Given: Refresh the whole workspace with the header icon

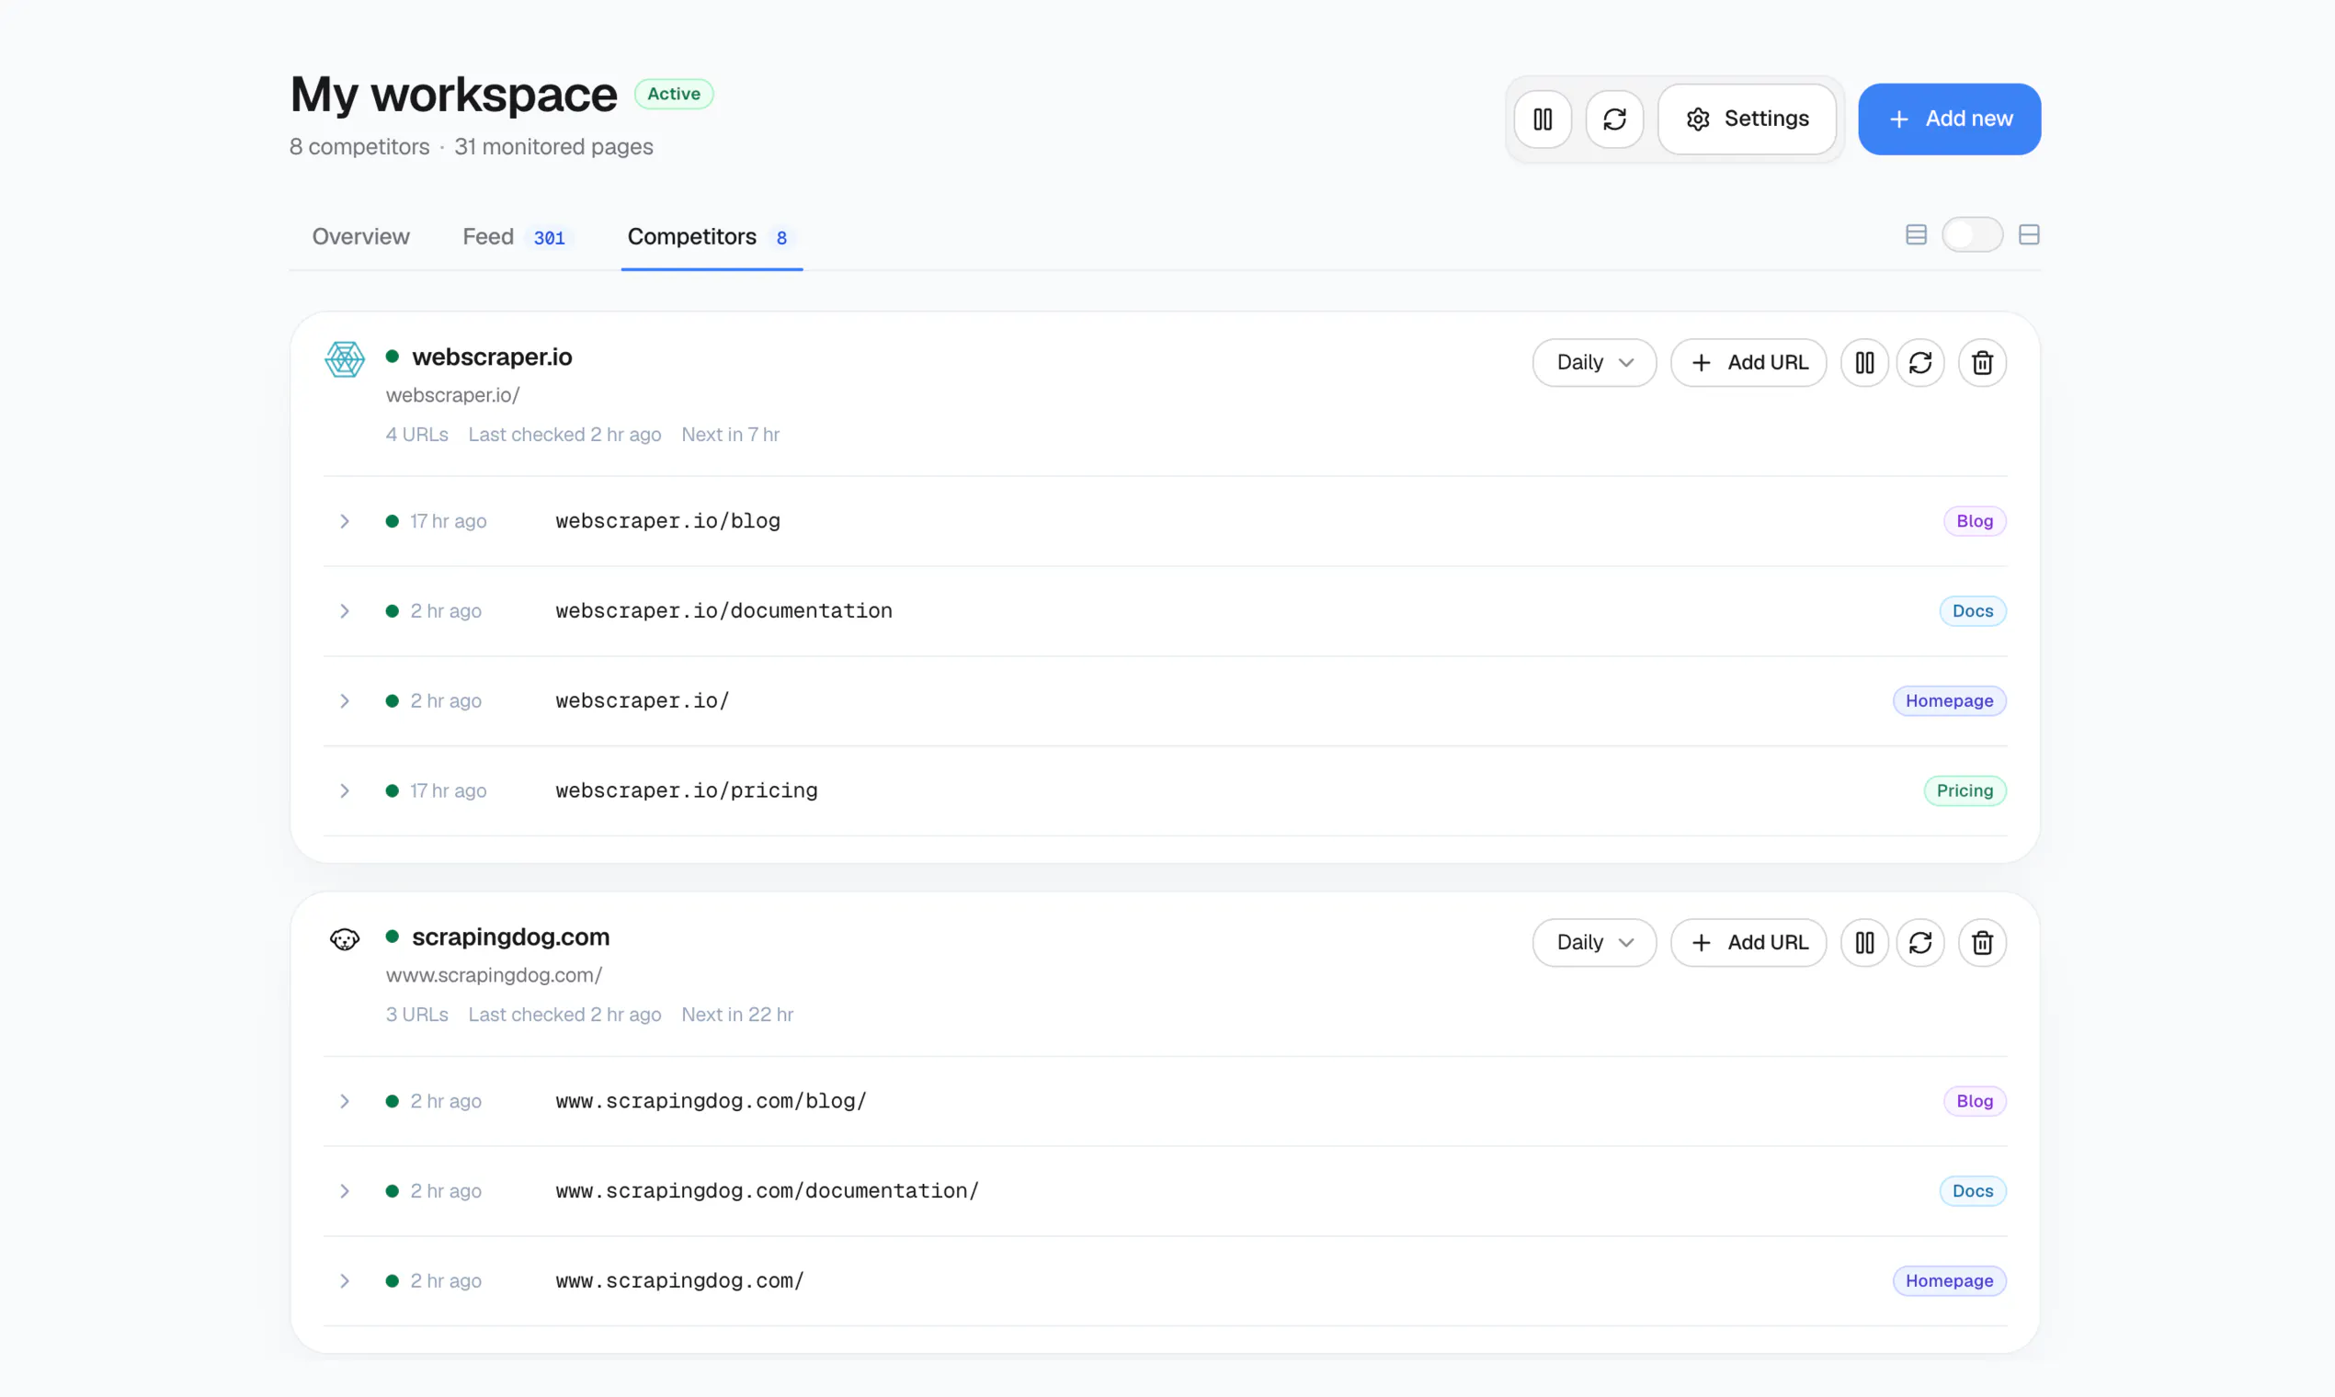Looking at the screenshot, I should click(1614, 119).
